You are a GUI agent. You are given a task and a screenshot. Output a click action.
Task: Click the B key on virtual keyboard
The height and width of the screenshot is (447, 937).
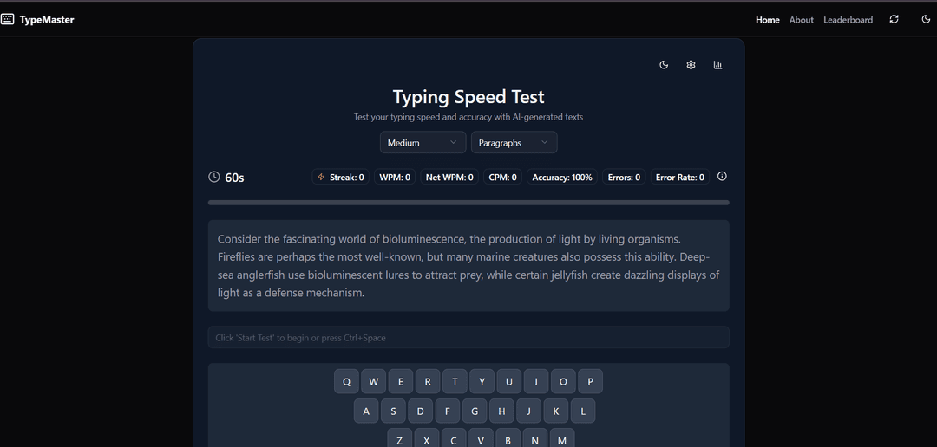(508, 438)
